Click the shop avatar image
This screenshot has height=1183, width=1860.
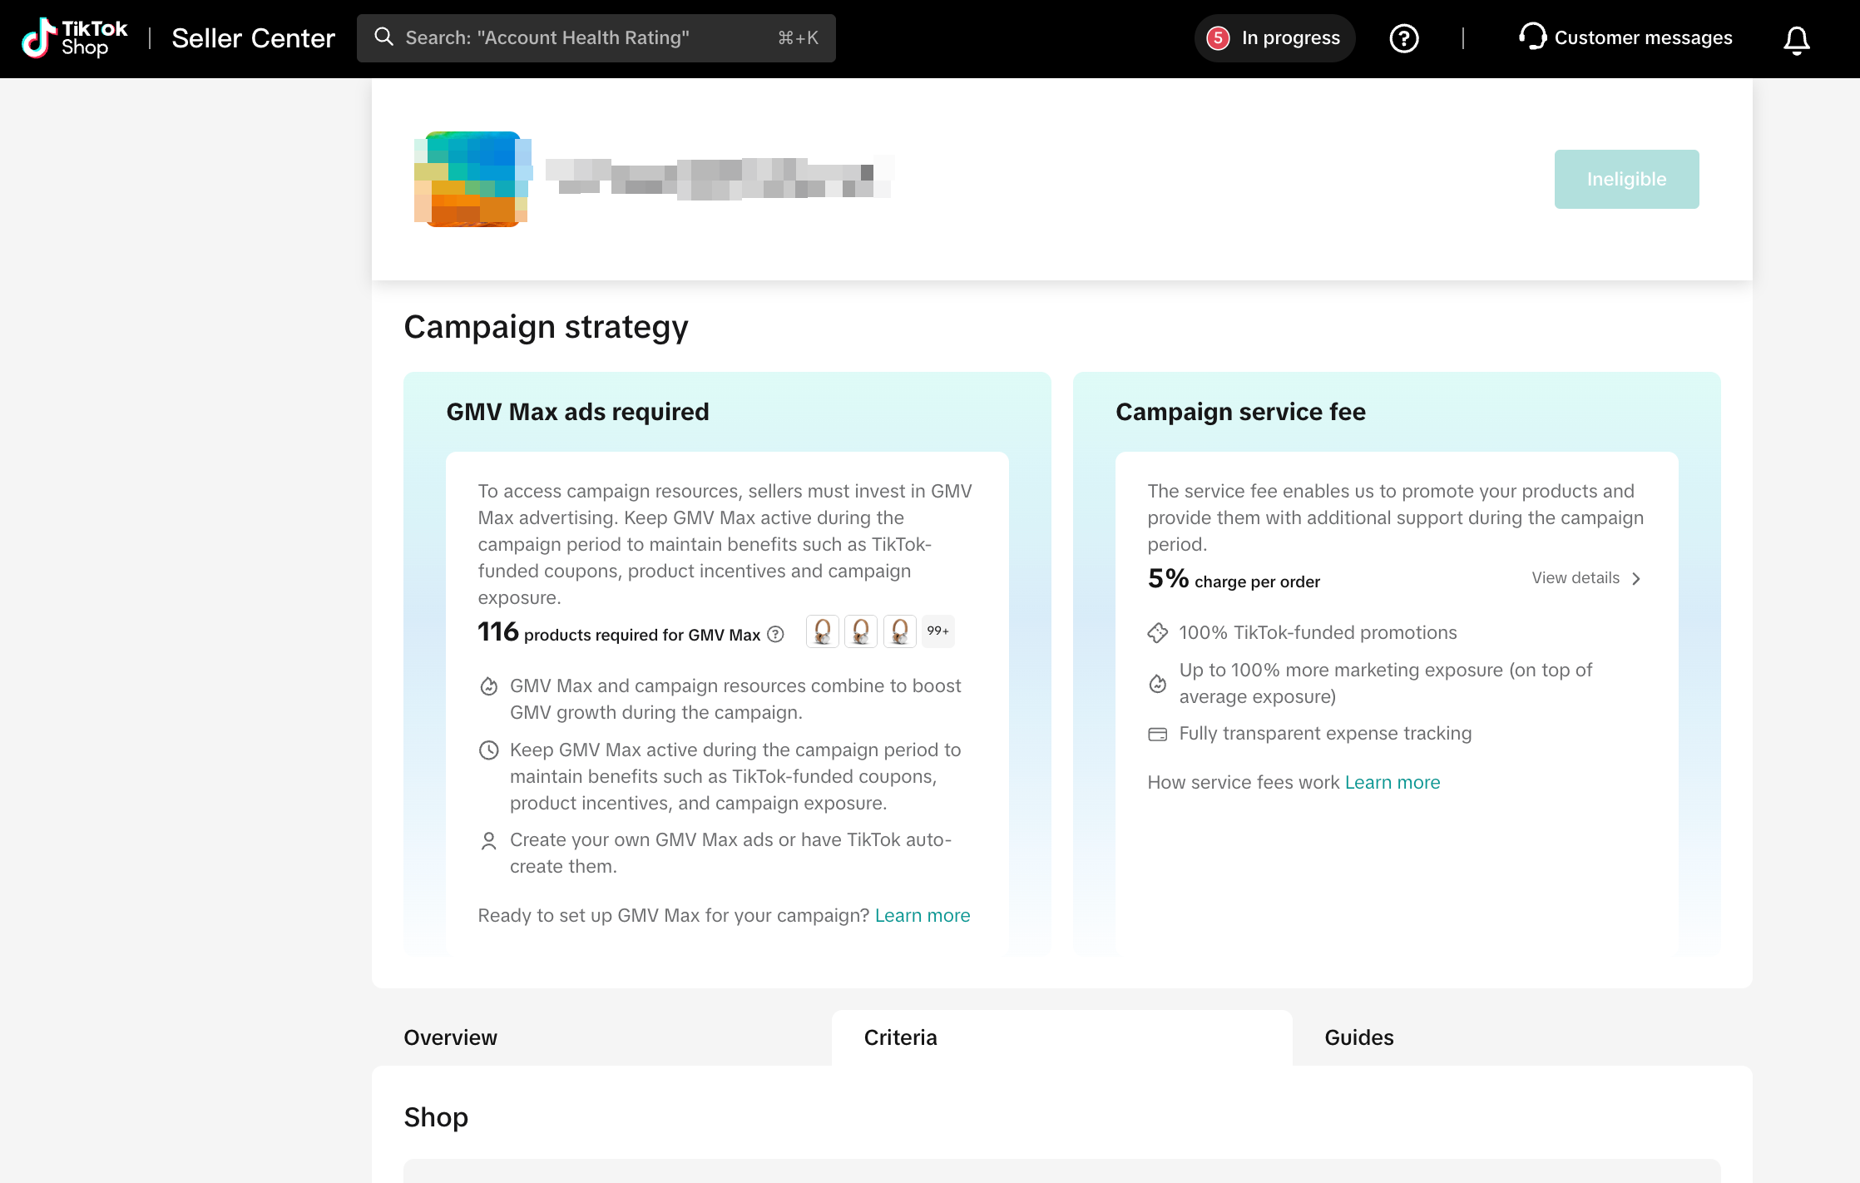[472, 178]
